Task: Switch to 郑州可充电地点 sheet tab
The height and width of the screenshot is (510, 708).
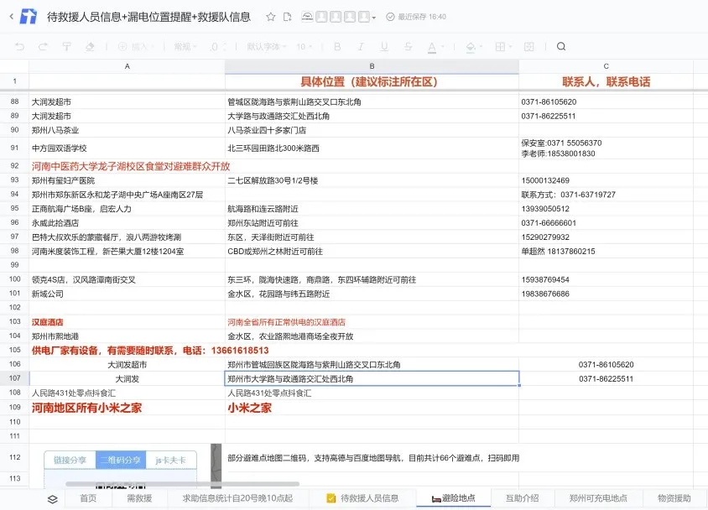Action: tap(598, 498)
